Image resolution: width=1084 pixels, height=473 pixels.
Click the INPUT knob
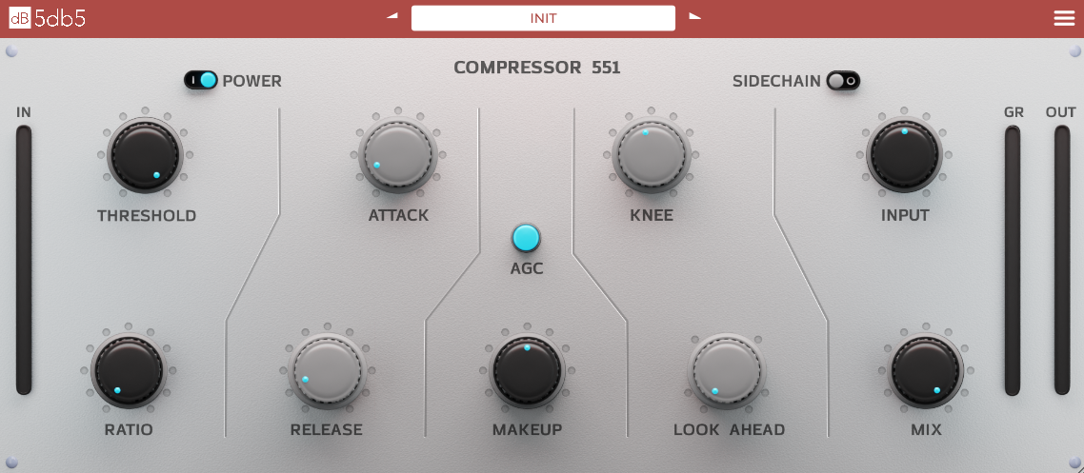904,155
